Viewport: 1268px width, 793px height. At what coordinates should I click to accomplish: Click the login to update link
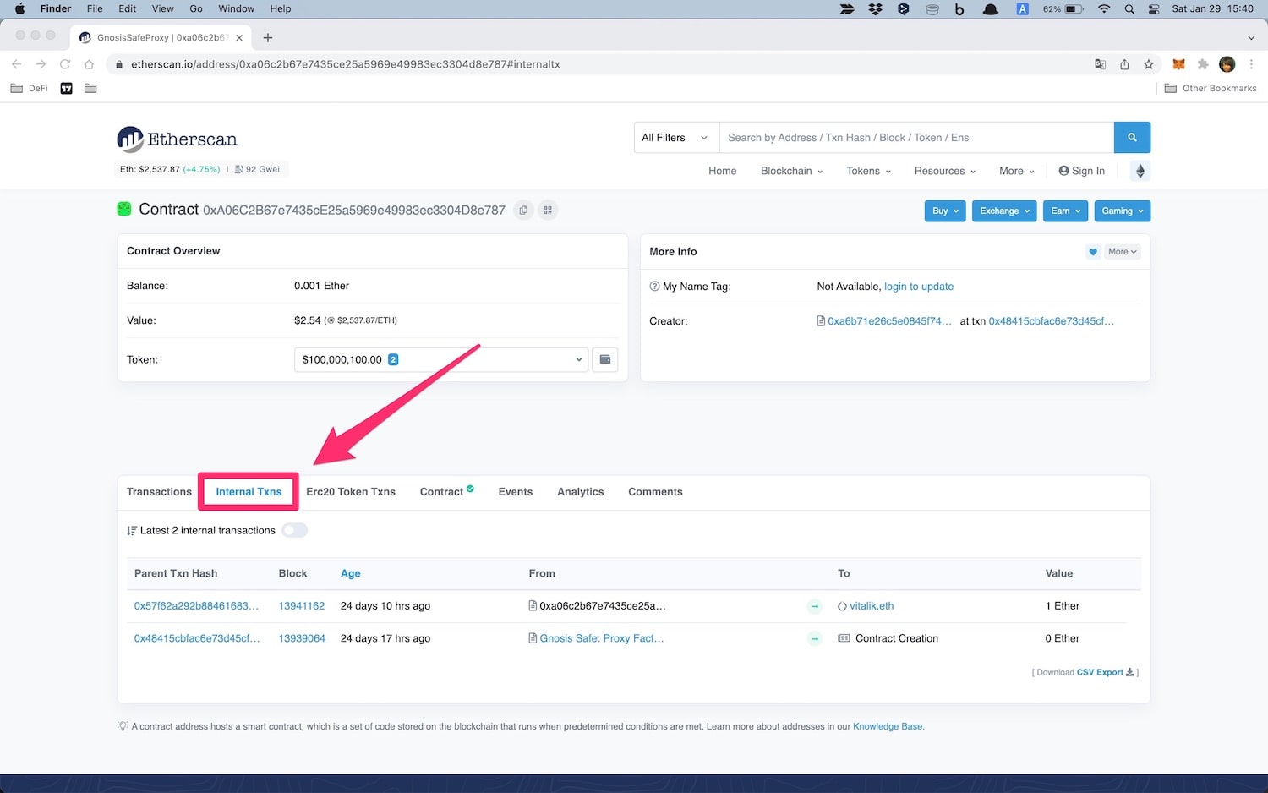pyautogui.click(x=919, y=287)
